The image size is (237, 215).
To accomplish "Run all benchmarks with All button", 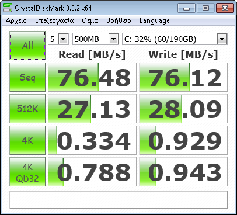I will coord(27,46).
